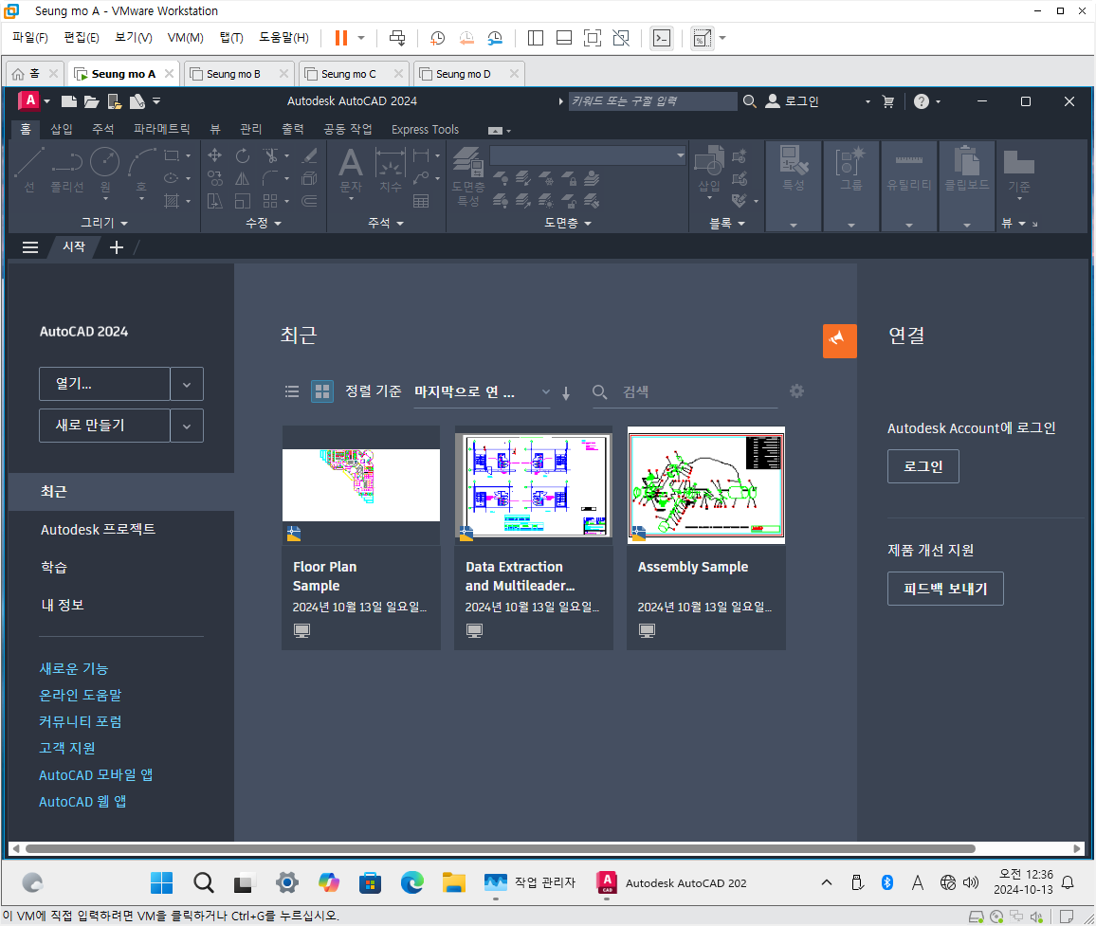1096x926 pixels.
Task: Open the AutoCAD application menu logo
Action: tap(29, 101)
